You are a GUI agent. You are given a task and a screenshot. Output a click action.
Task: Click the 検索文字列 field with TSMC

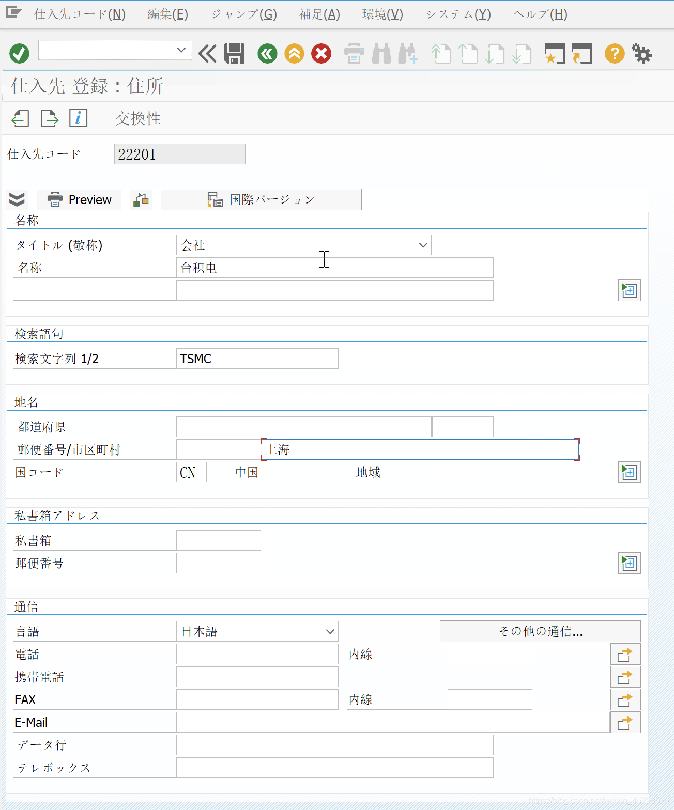point(257,359)
